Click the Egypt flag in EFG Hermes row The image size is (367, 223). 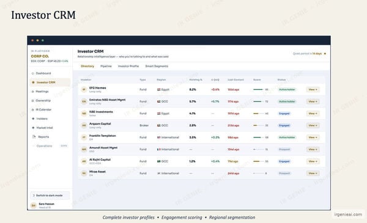(158, 90)
